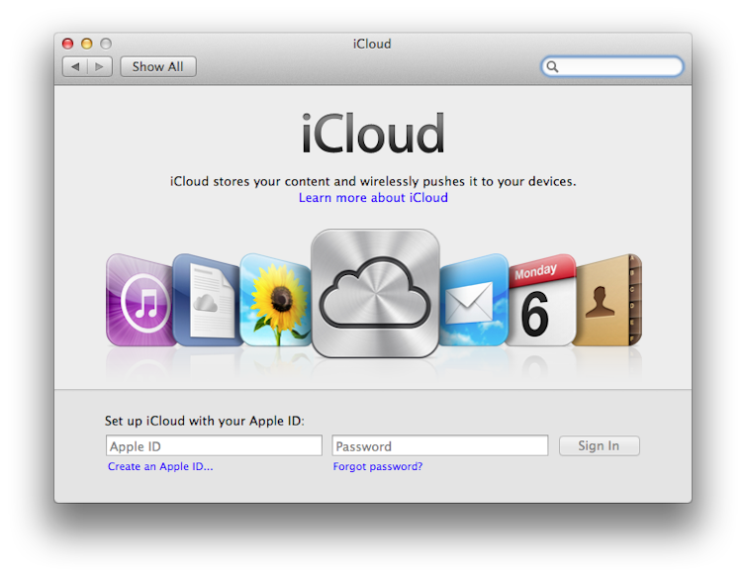746x578 pixels.
Task: Select the Contacts address book icon
Action: click(x=607, y=301)
